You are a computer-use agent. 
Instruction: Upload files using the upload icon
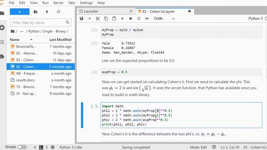click(47, 12)
